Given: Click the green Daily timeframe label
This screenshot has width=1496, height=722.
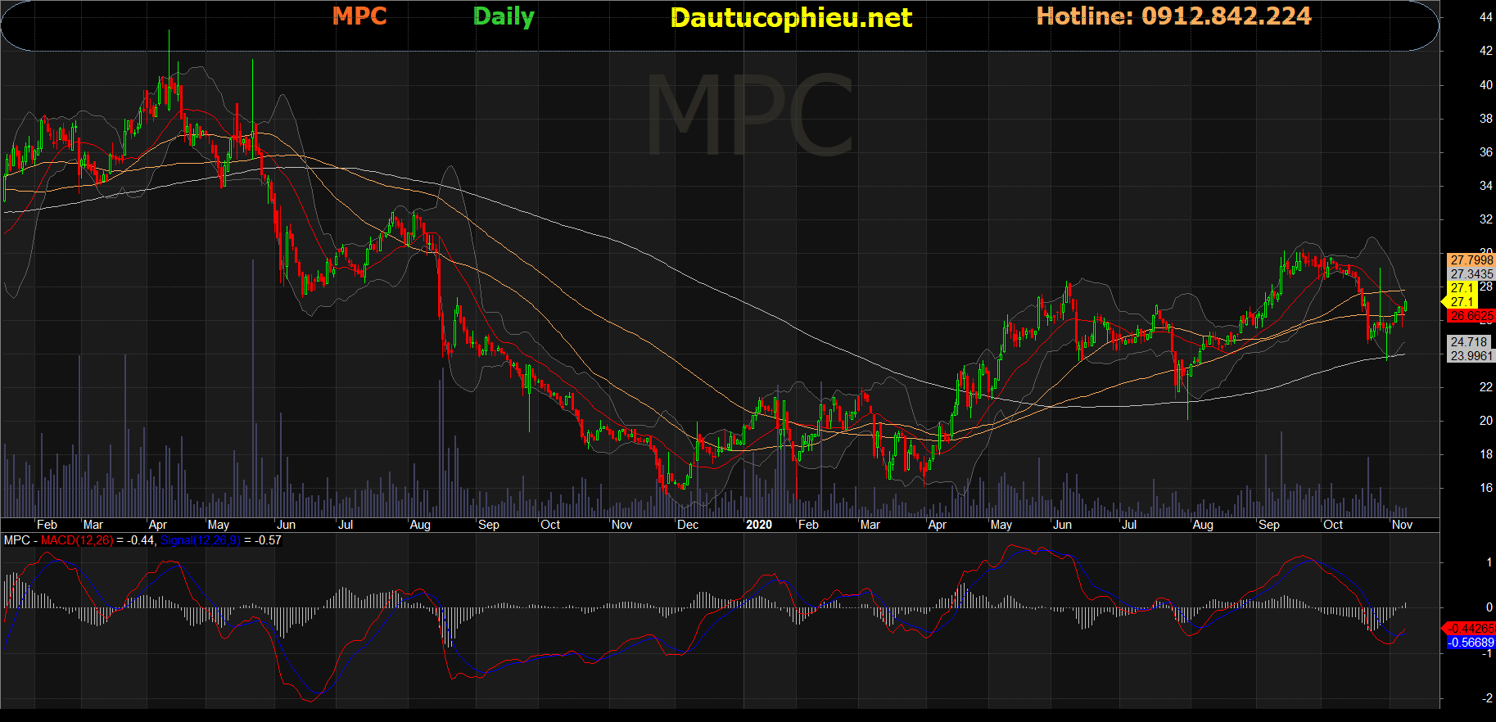Looking at the screenshot, I should click(x=504, y=16).
